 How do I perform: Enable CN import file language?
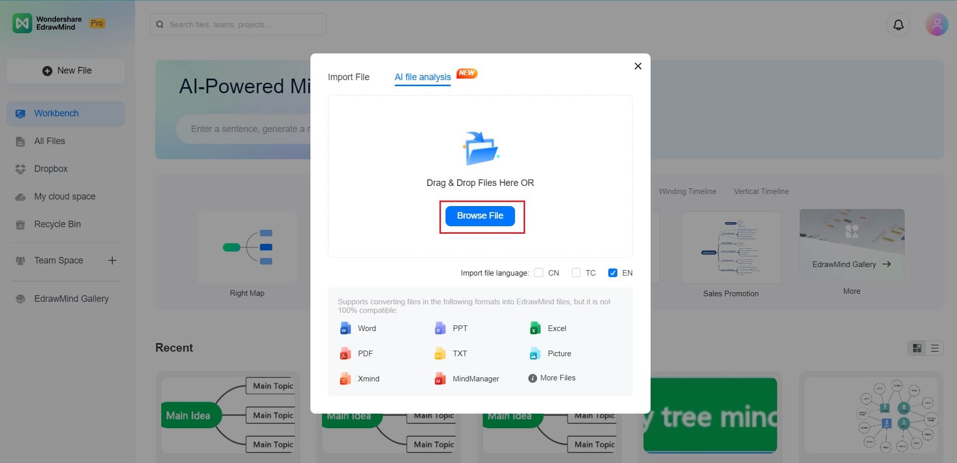click(539, 273)
